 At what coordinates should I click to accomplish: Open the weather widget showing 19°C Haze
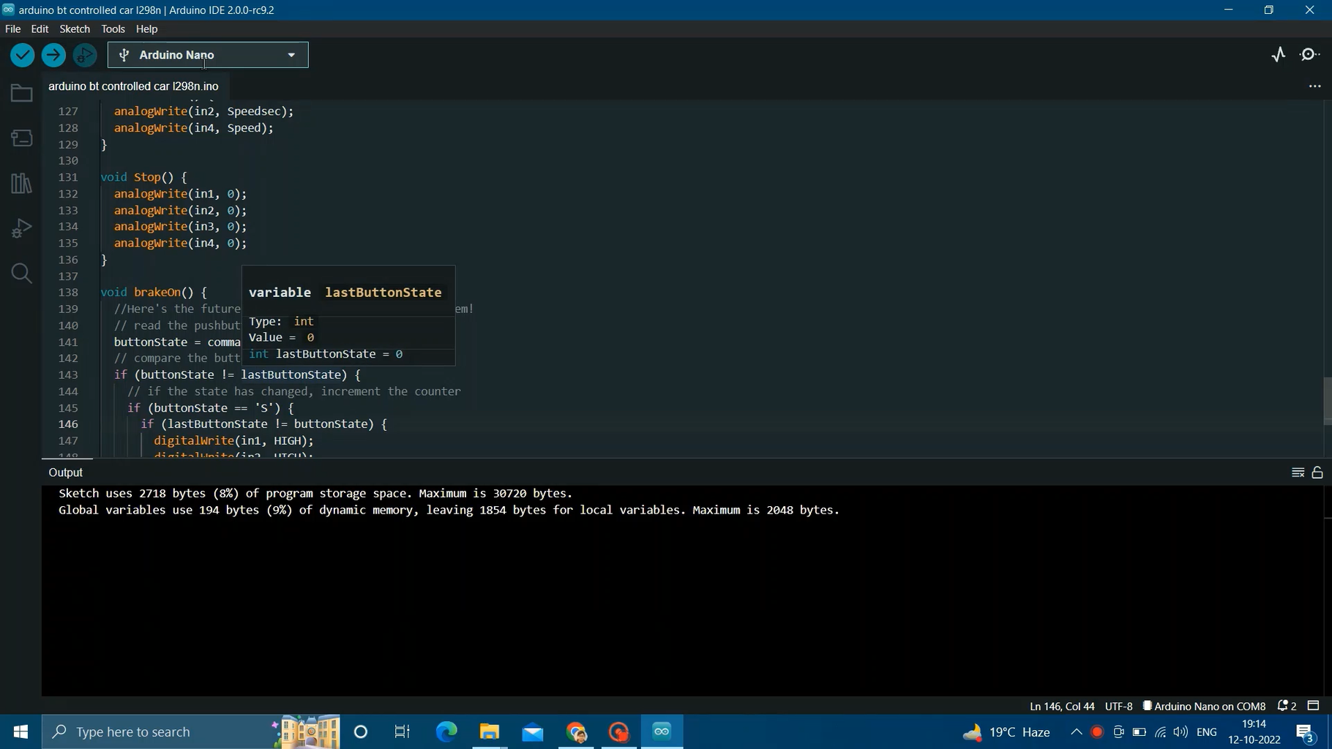[x=1006, y=731]
